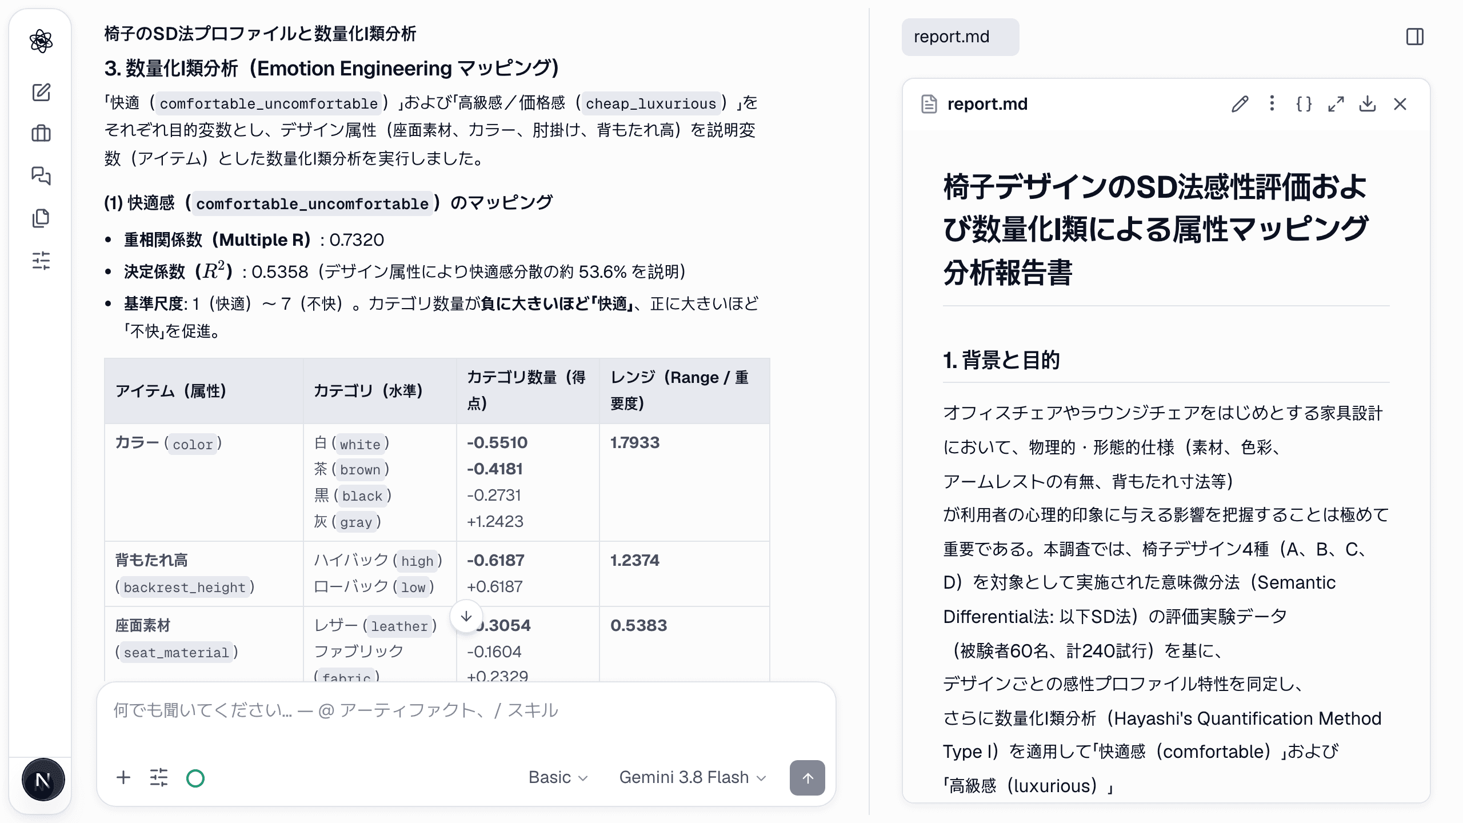Expand report.md to fullscreen

1336,104
